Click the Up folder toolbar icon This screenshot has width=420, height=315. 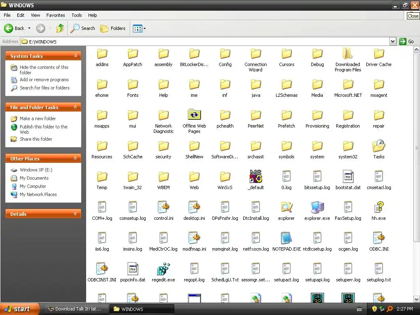click(x=60, y=28)
